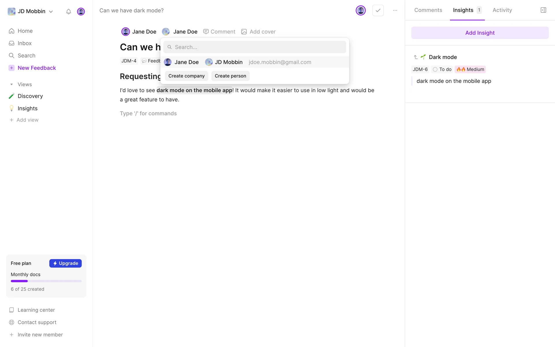Image resolution: width=555 pixels, height=347 pixels.
Task: Collapse the Views section
Action: click(12, 84)
